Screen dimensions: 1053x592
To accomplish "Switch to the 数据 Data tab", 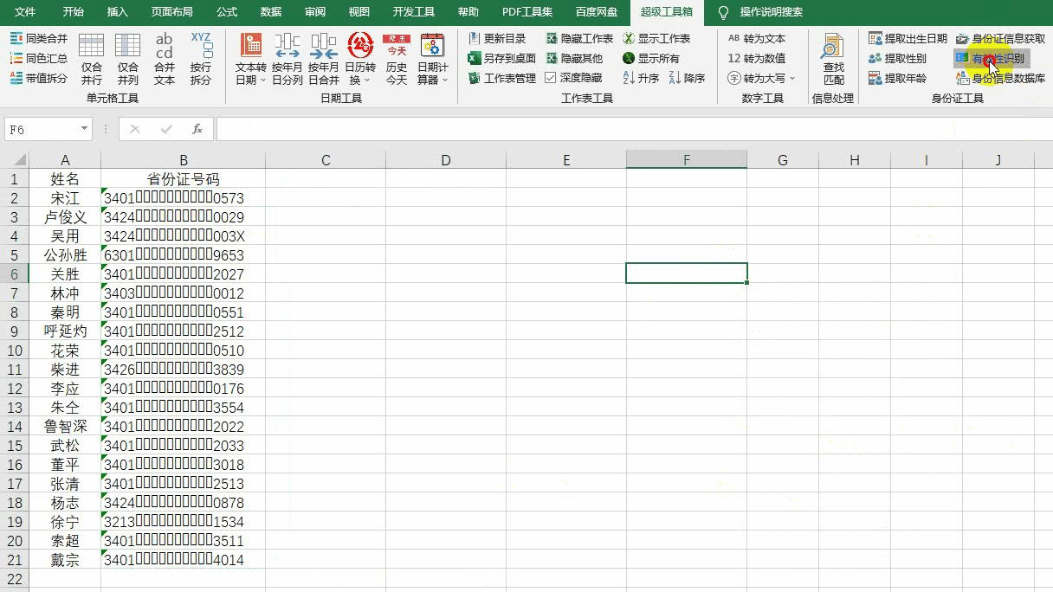I will 271,12.
